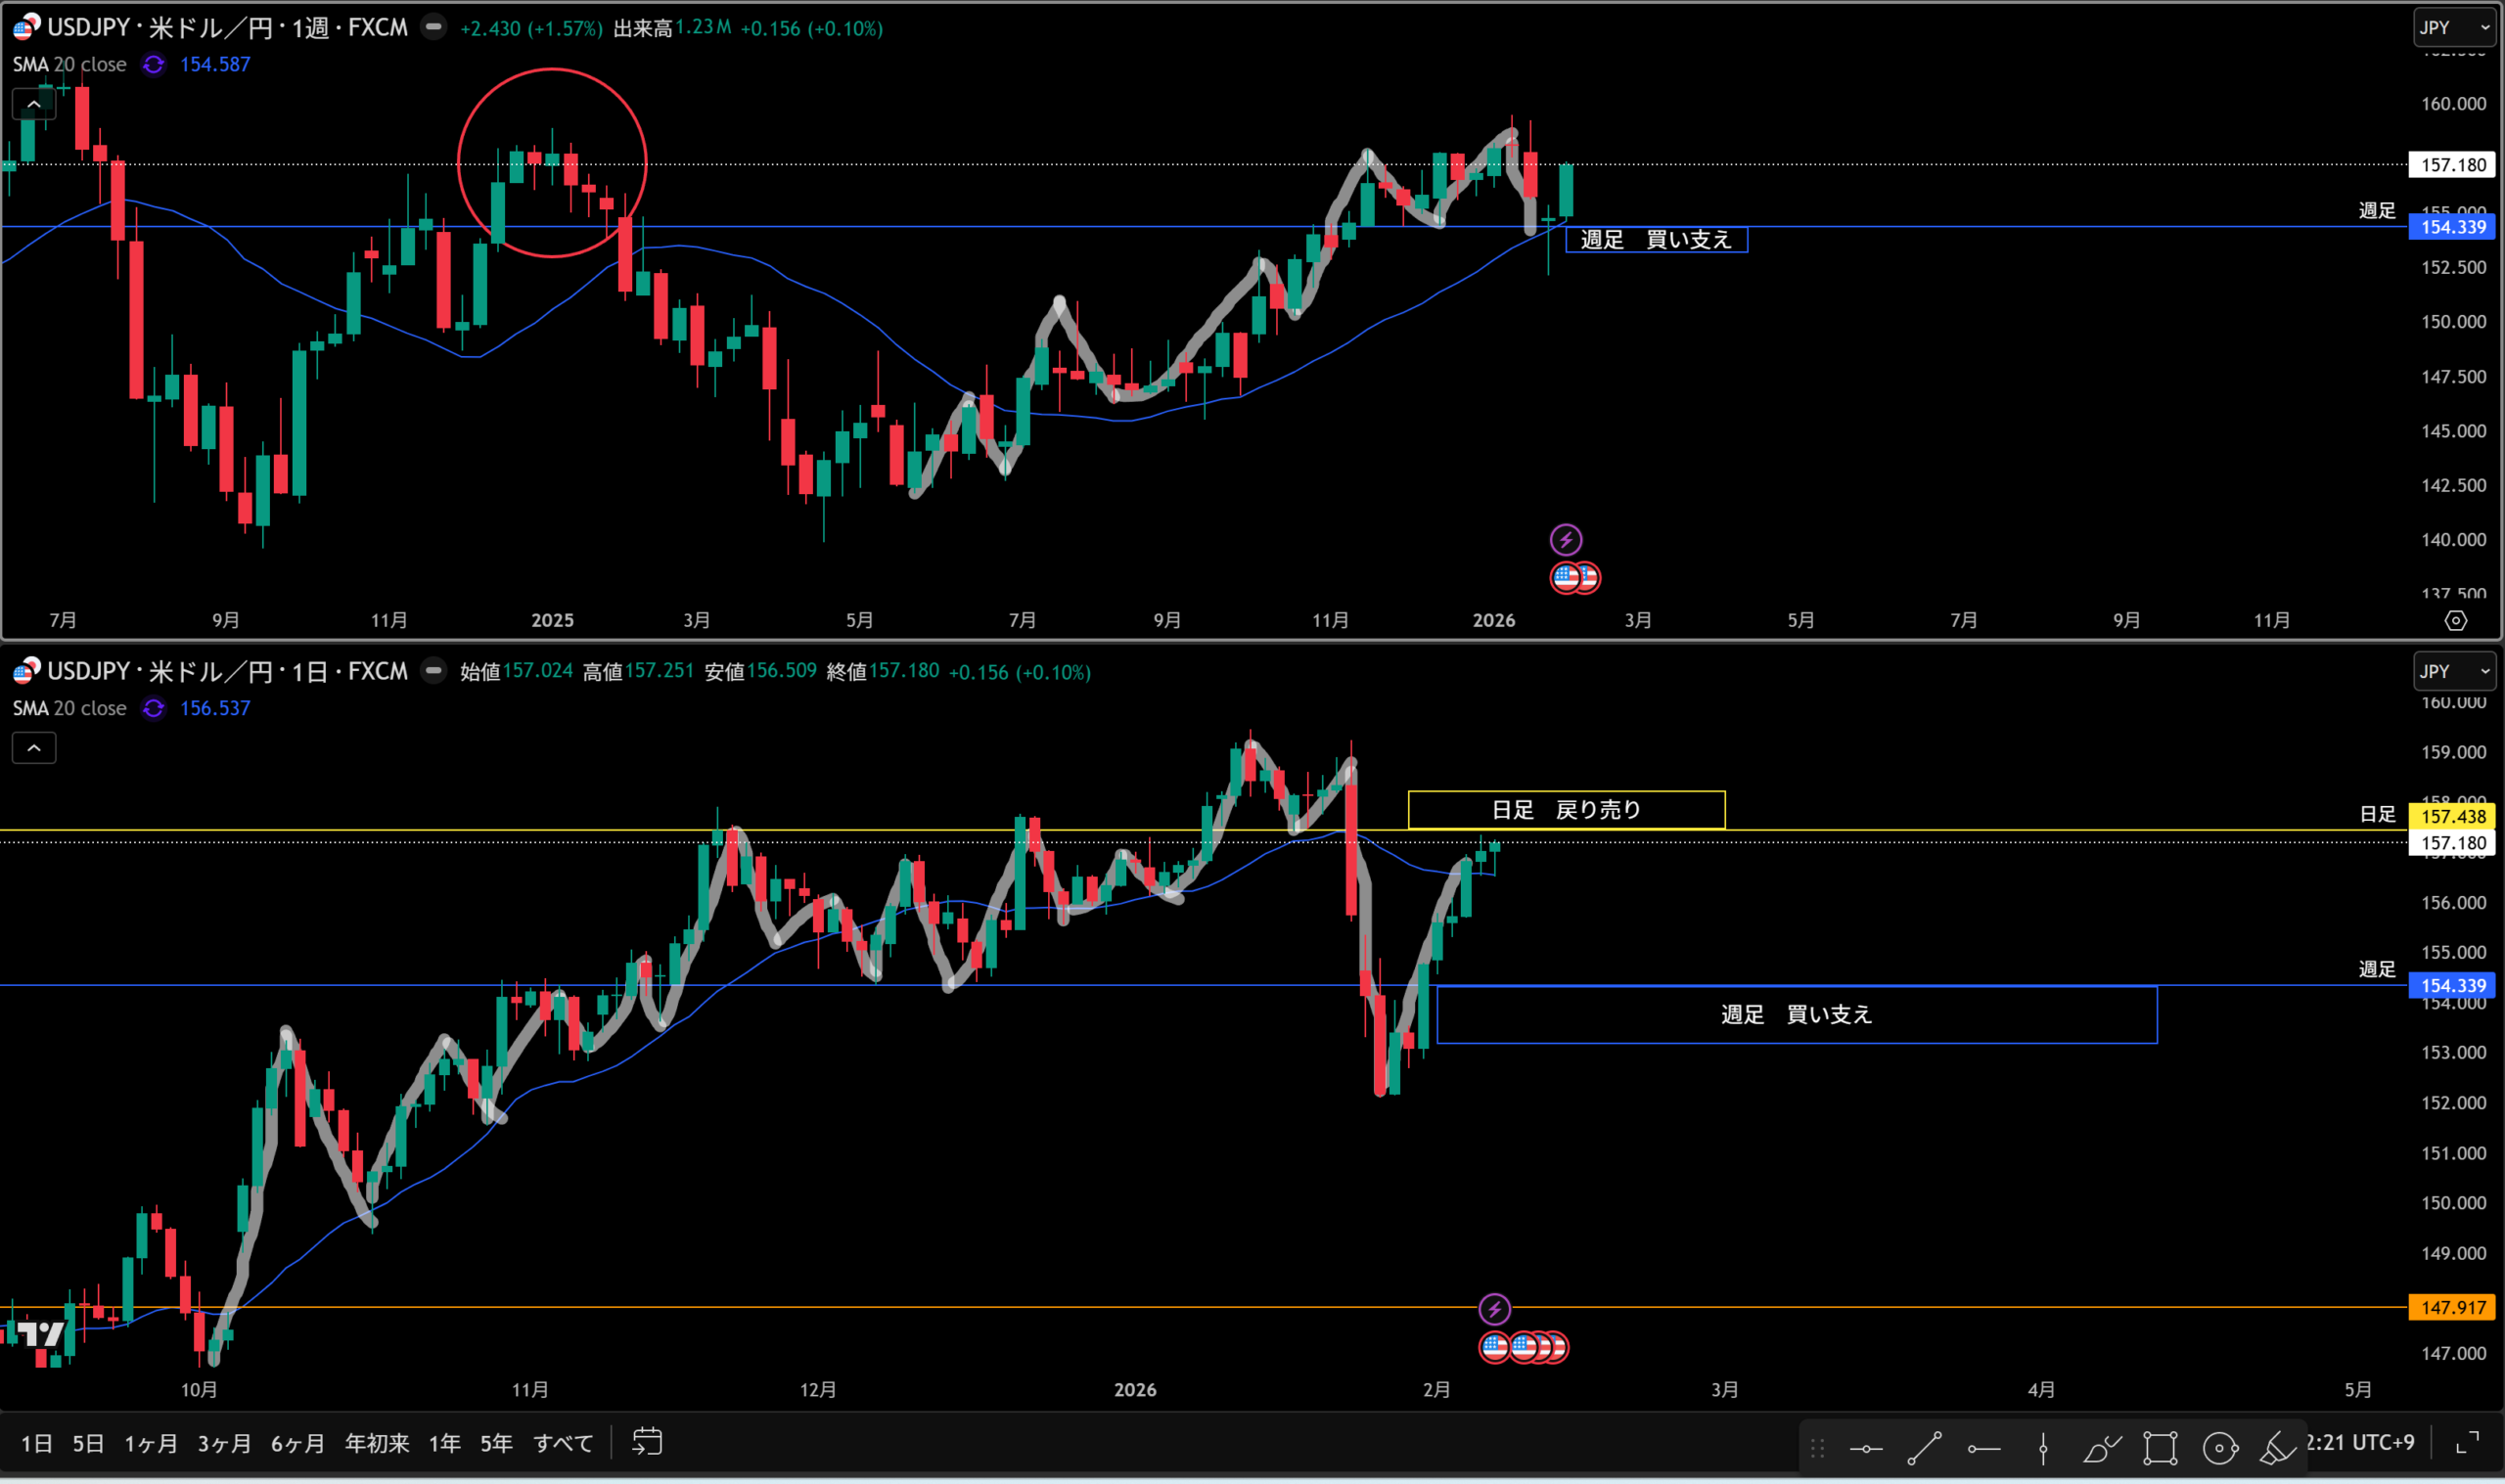Select the rectangle drawing tool
Viewport: 2505px width, 1484px height.
[2160, 1447]
